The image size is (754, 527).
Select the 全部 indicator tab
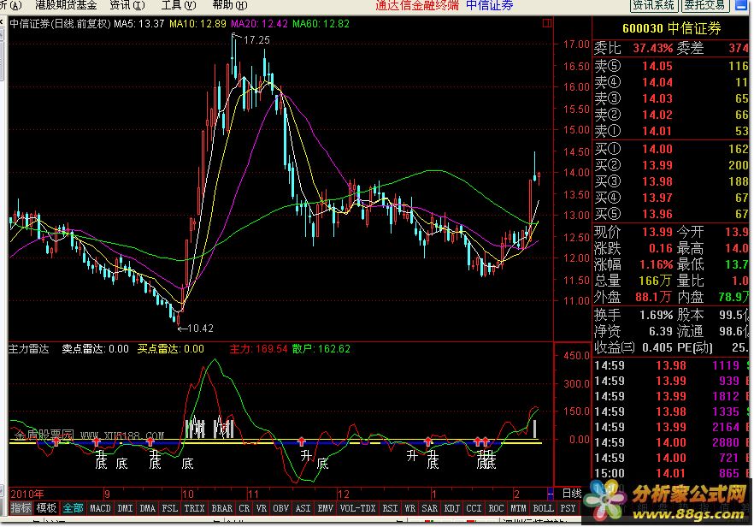click(x=74, y=507)
